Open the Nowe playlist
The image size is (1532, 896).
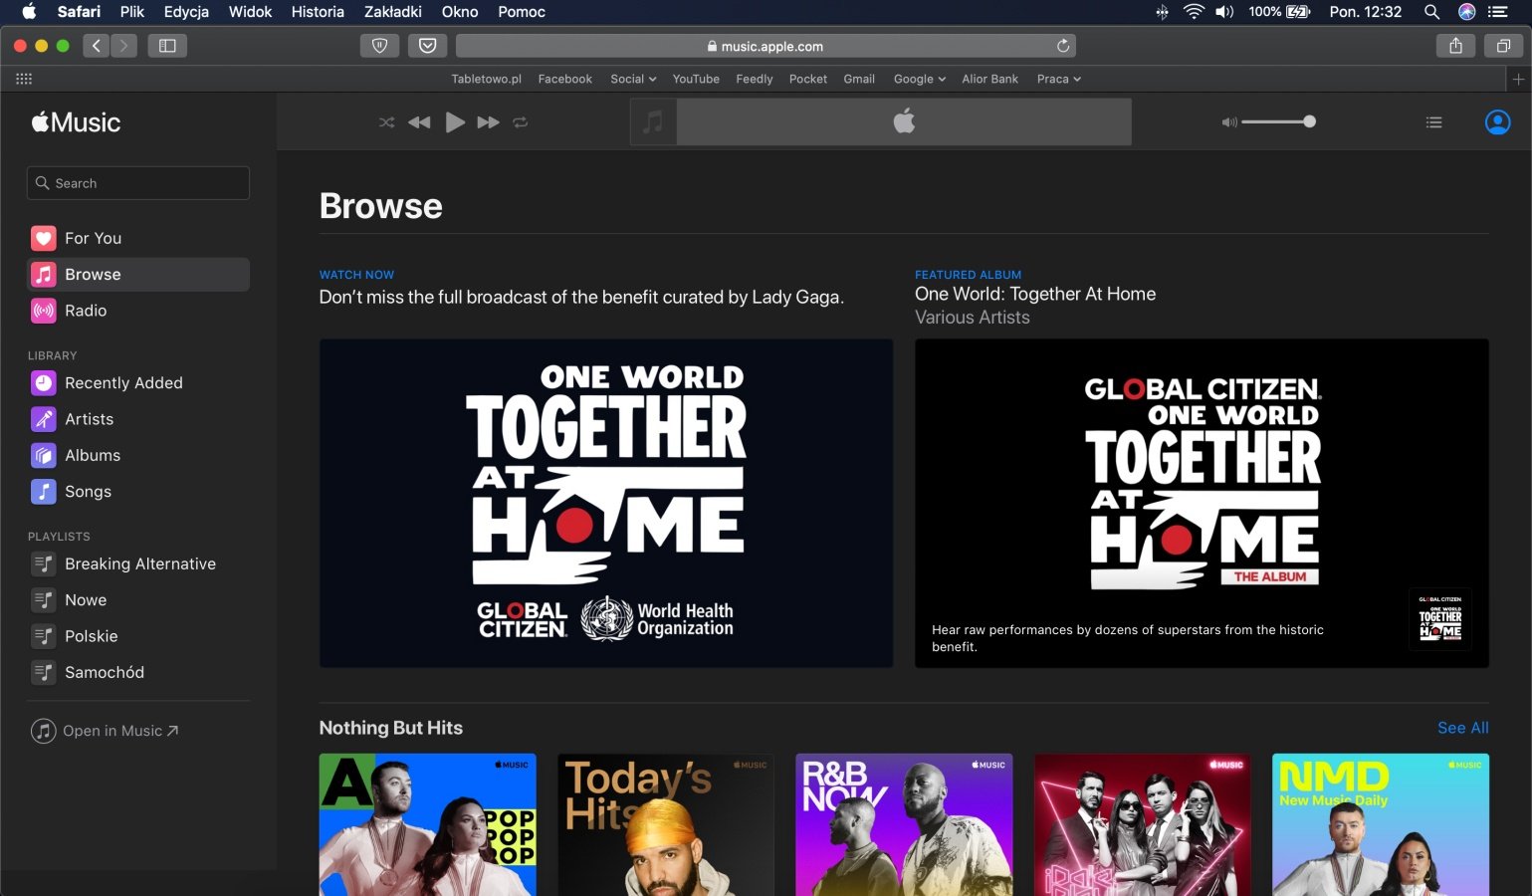(138, 600)
